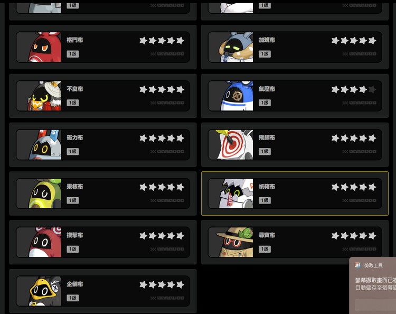Select the red 格鬥布 Bangboo avatar
The image size is (396, 314).
click(44, 47)
